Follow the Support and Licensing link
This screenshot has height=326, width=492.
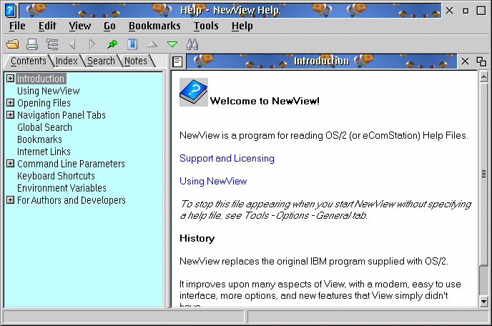coord(227,159)
